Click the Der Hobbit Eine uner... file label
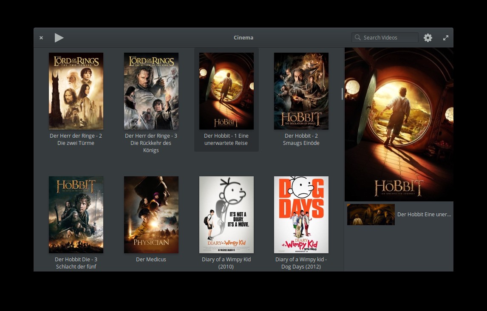This screenshot has width=487, height=311. point(424,215)
